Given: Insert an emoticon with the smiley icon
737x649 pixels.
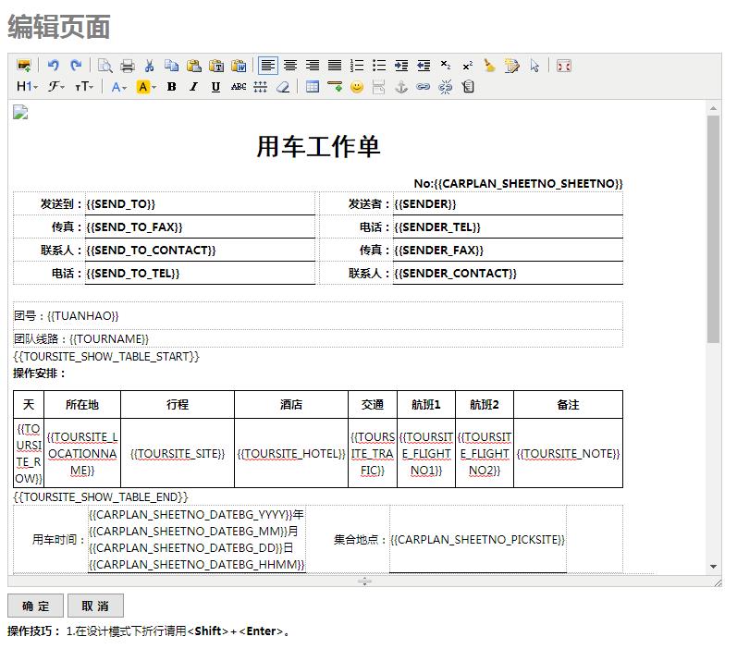Looking at the screenshot, I should point(357,87).
